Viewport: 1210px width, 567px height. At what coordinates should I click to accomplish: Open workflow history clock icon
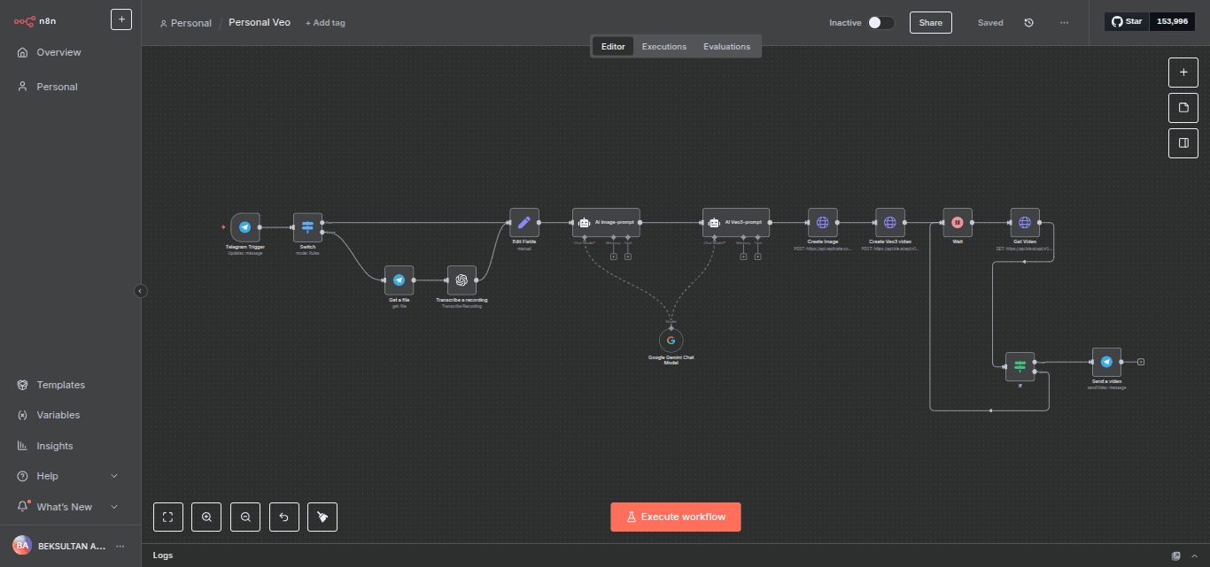point(1028,23)
